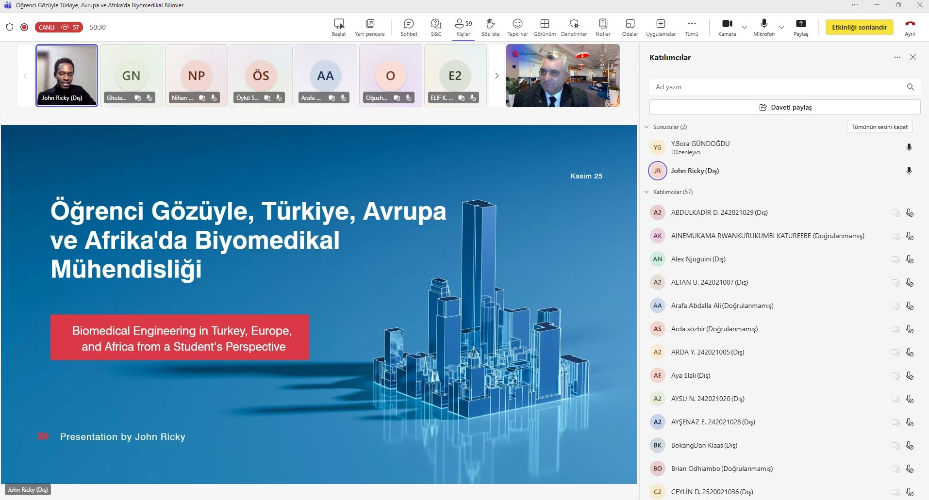Open the Kamera options dropdown arrow

pos(745,27)
